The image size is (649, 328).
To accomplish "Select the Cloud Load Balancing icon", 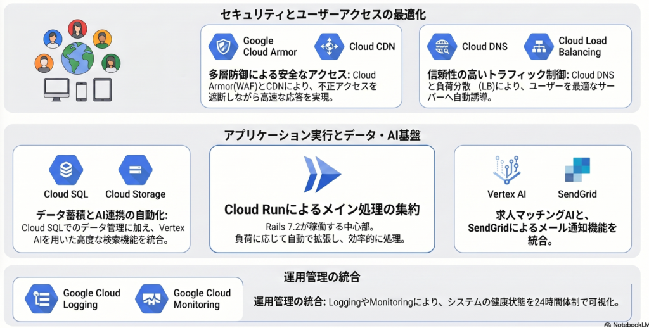I will 539,47.
